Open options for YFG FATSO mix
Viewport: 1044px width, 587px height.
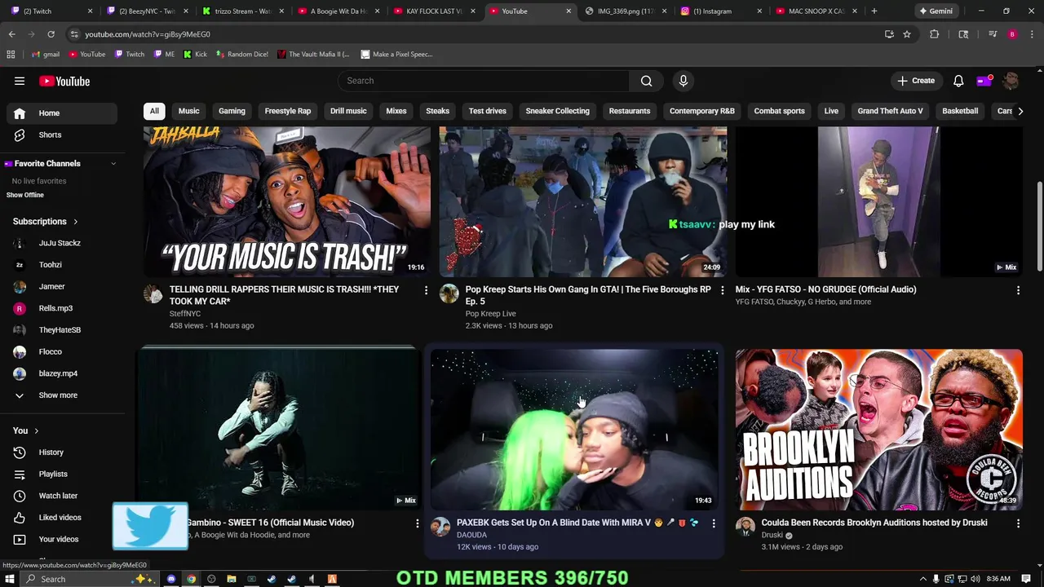tap(1018, 290)
